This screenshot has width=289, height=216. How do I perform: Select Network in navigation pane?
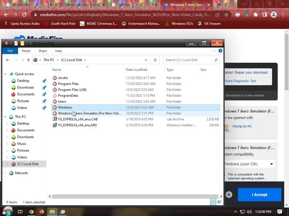[x=21, y=173]
